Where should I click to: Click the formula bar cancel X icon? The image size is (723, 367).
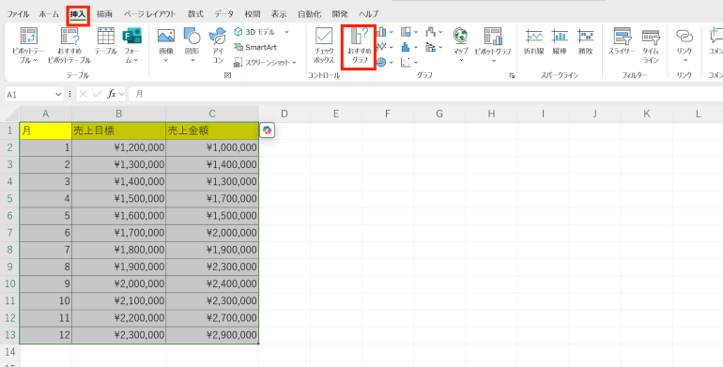pos(83,94)
